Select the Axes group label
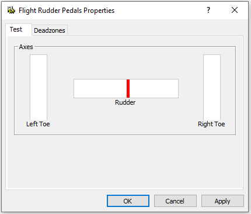The height and width of the screenshot is (214, 251). point(26,47)
